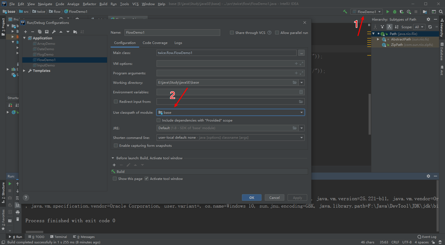The height and width of the screenshot is (245, 445).
Task: Expand AbstractPath hierarchy node
Action: 378,39
